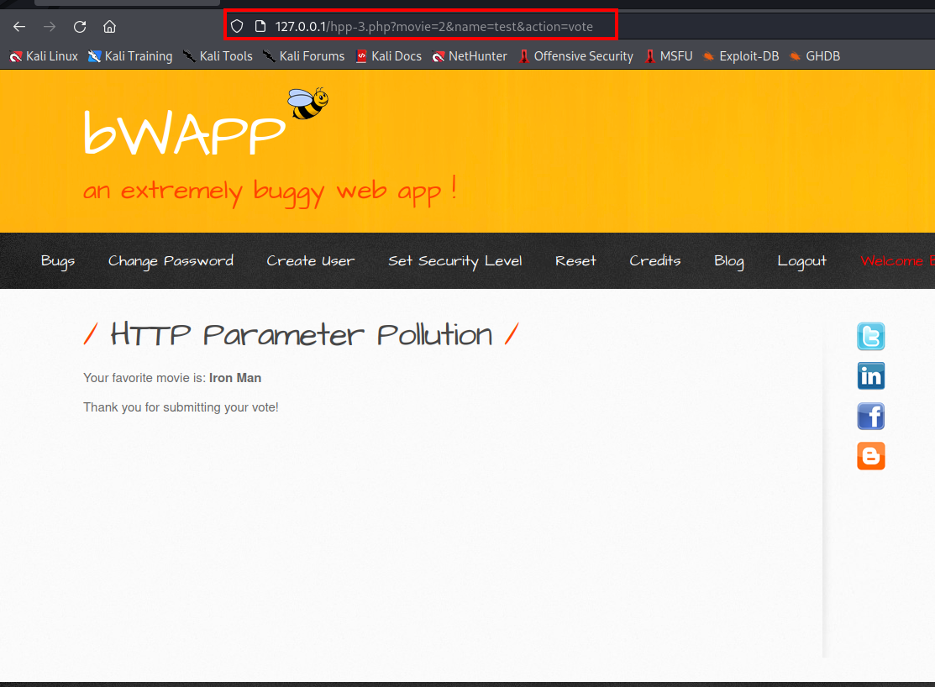The width and height of the screenshot is (935, 687).
Task: Select Change Password in navigation
Action: coord(171,260)
